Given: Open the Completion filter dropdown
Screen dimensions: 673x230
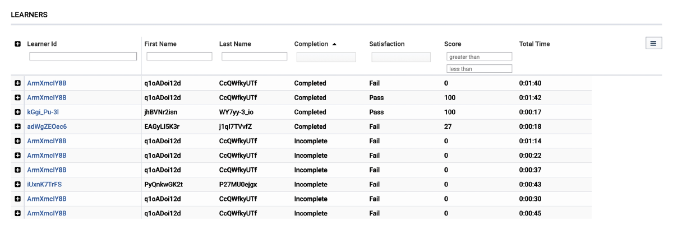Looking at the screenshot, I should click(x=326, y=57).
